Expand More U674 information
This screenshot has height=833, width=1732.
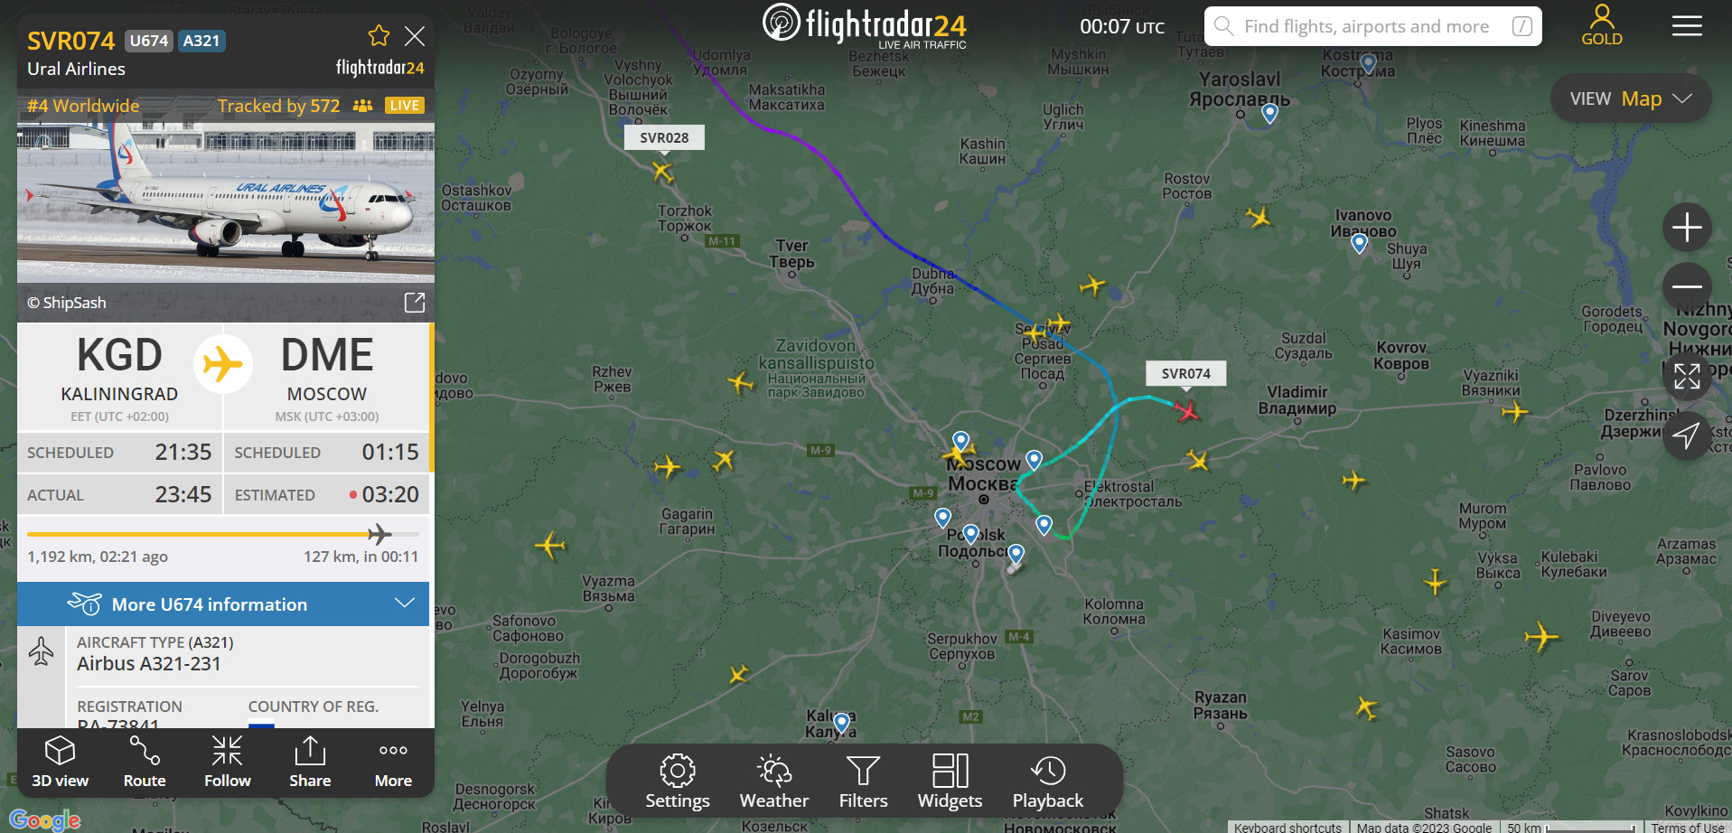click(223, 604)
